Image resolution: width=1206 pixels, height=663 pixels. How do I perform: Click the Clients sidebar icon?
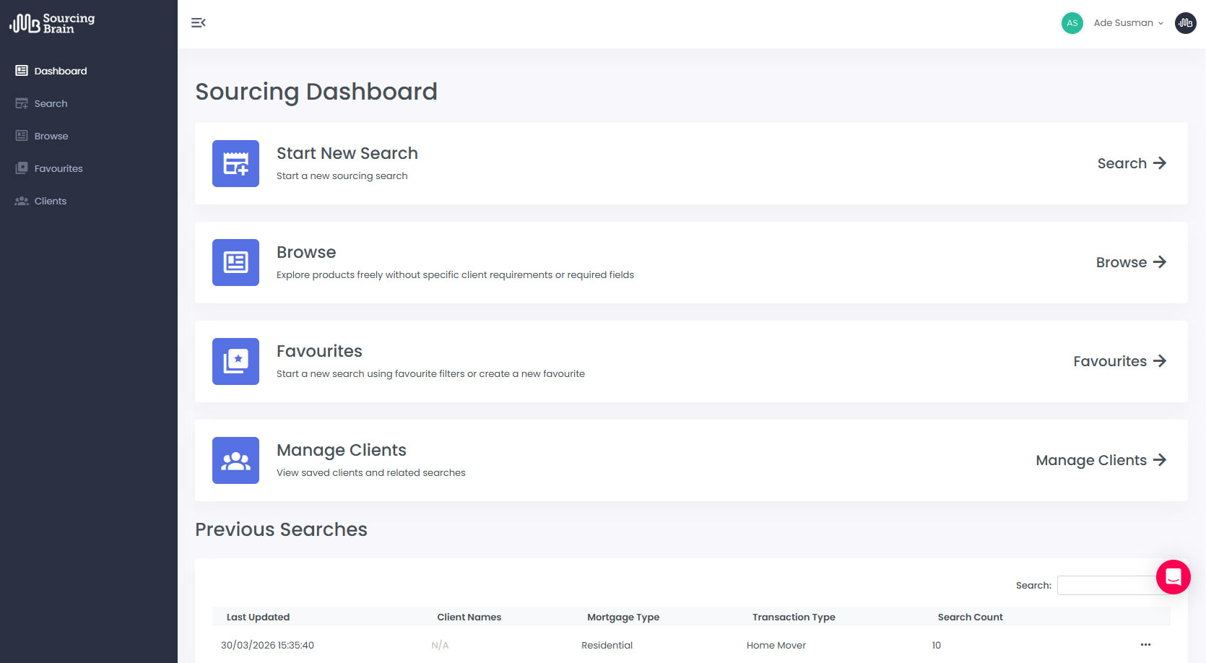pyautogui.click(x=22, y=201)
